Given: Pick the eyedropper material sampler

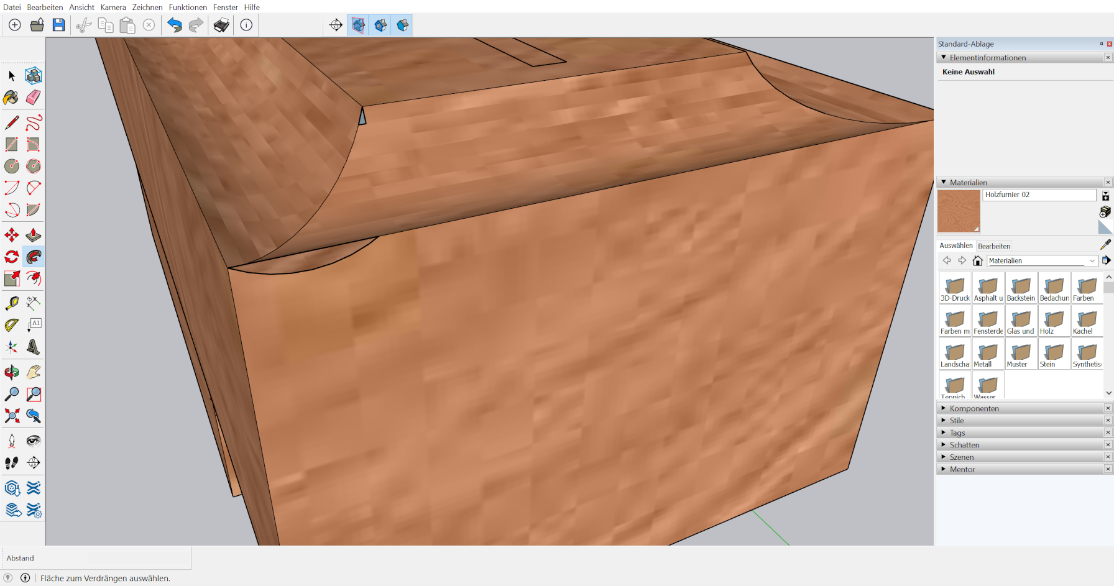Looking at the screenshot, I should point(1105,245).
